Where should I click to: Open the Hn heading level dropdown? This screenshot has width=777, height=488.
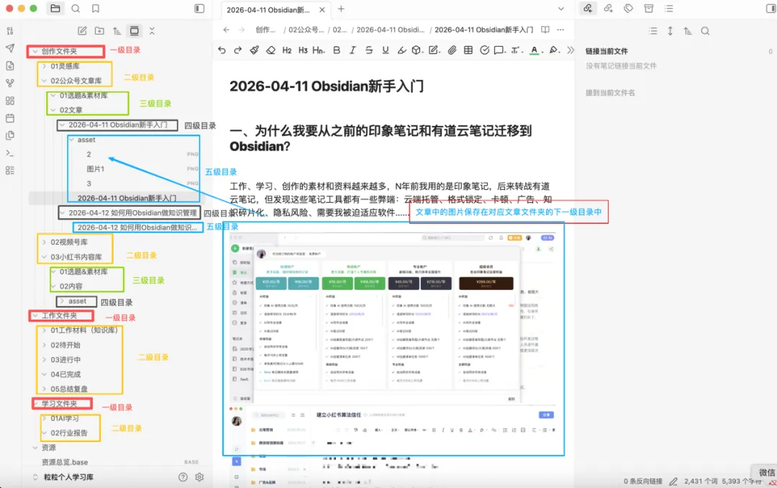(x=319, y=50)
